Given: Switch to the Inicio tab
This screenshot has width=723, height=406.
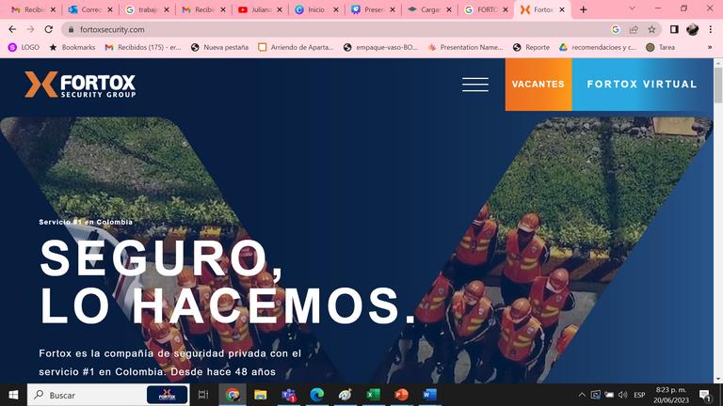Looking at the screenshot, I should [x=316, y=9].
